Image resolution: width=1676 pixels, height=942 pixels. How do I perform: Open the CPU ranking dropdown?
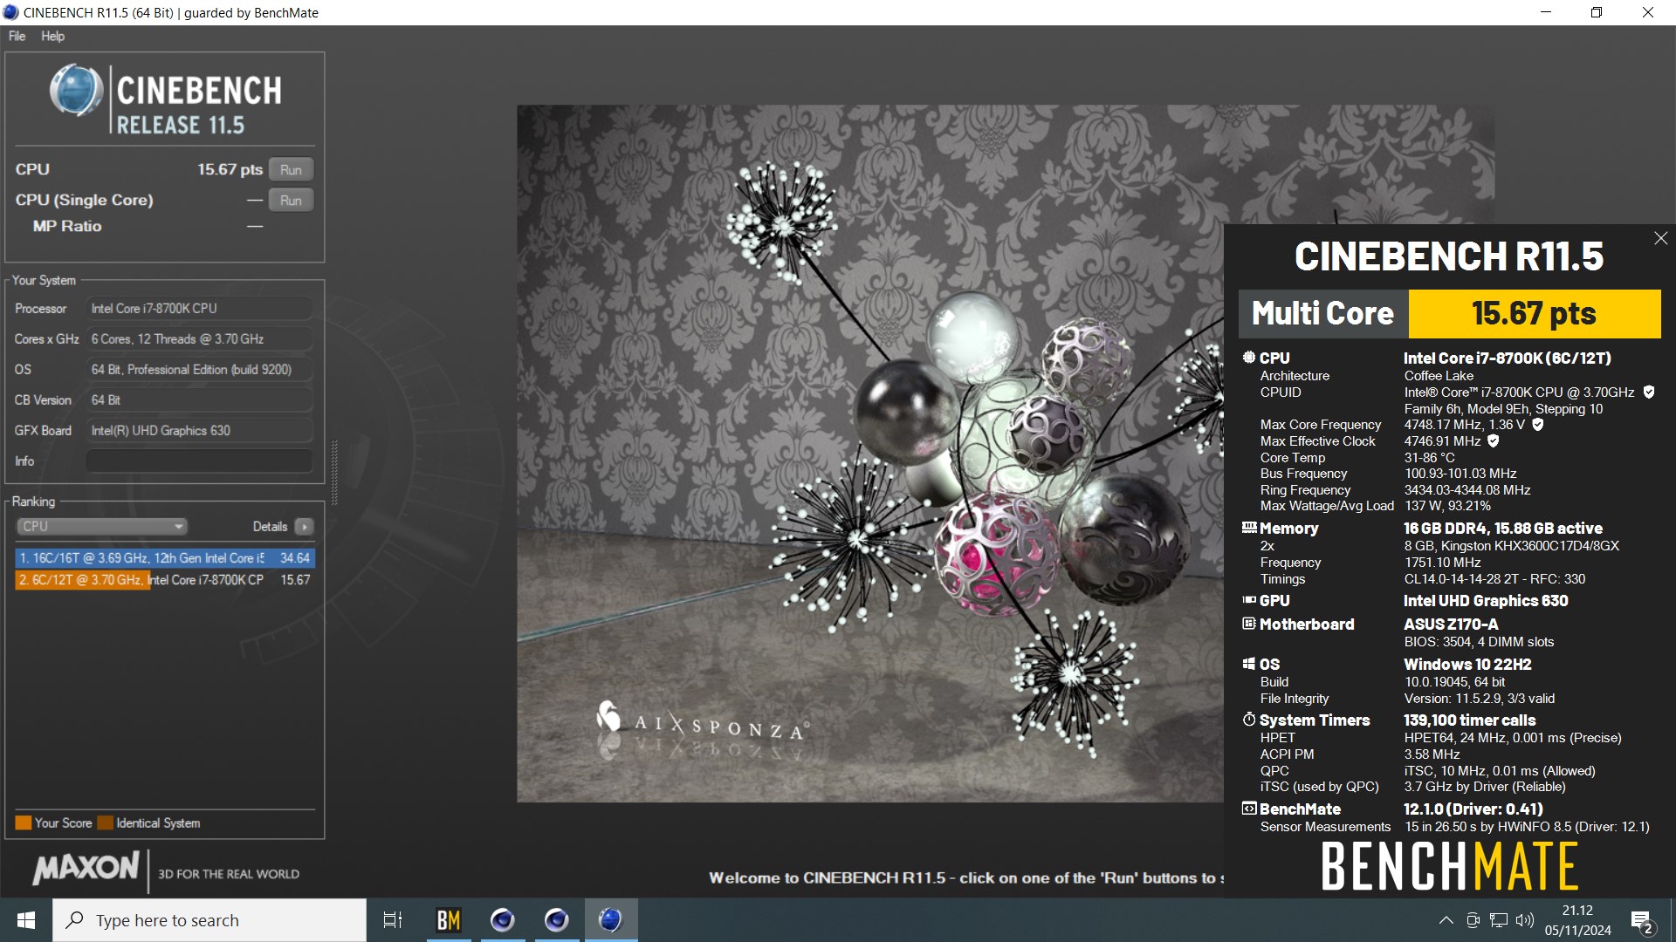[102, 527]
